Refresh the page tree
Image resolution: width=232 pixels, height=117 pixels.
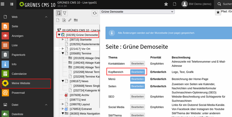pos(95,13)
